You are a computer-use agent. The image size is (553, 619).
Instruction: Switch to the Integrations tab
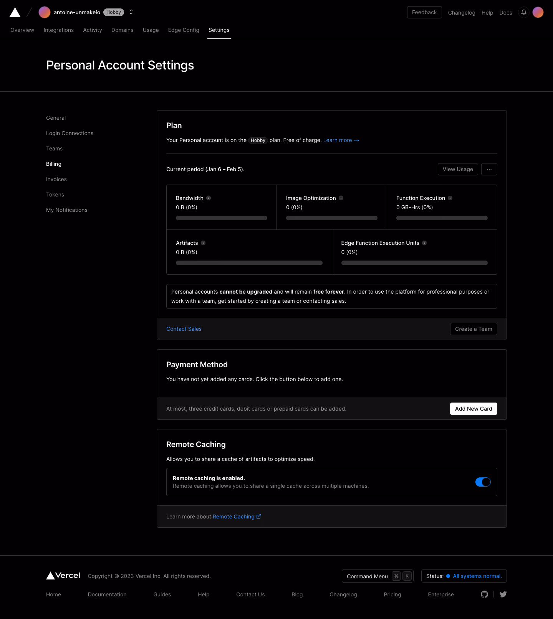tap(59, 30)
